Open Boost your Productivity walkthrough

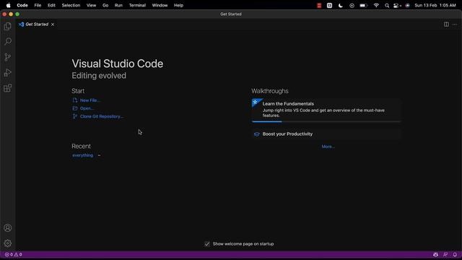(326, 134)
